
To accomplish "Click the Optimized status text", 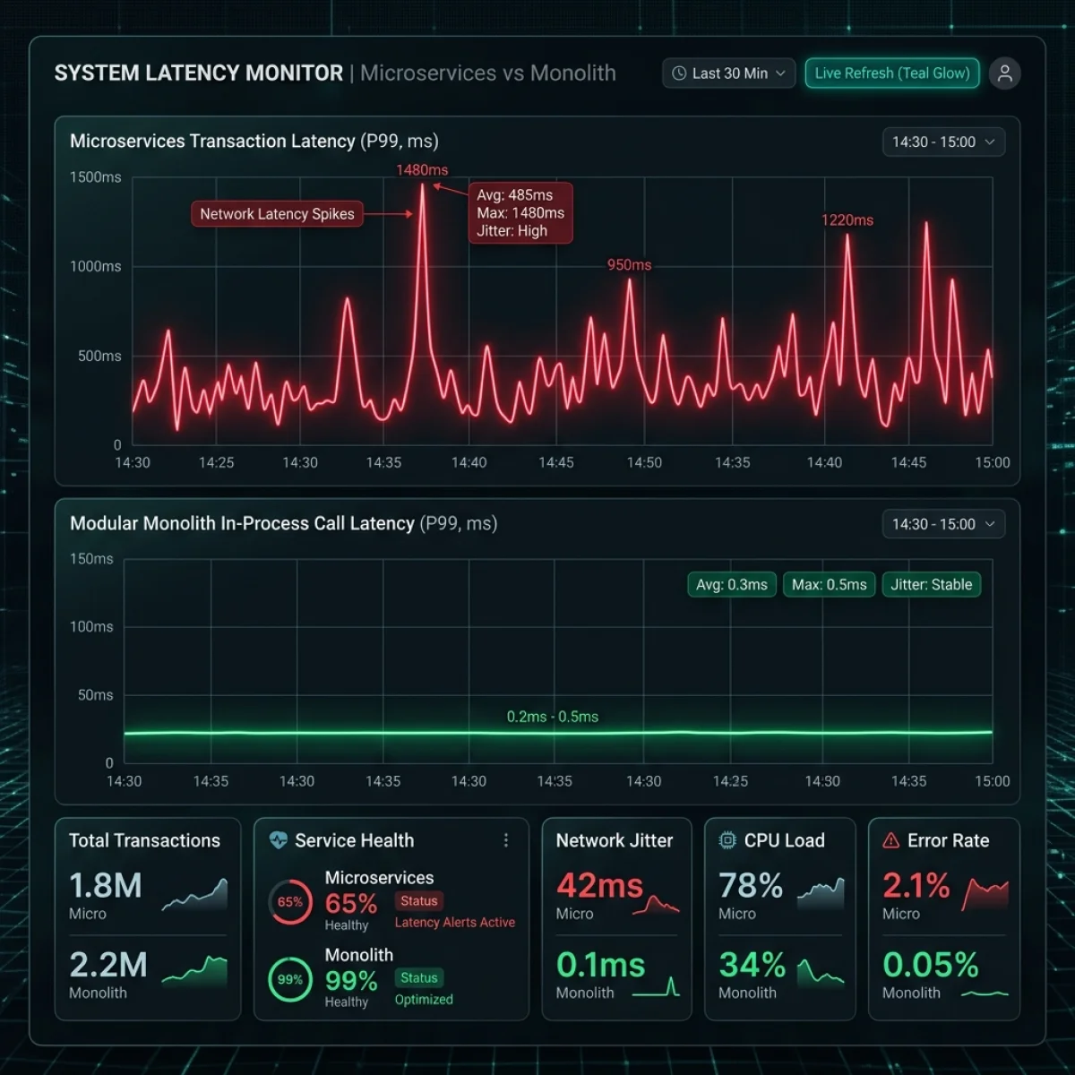I will [x=424, y=1000].
